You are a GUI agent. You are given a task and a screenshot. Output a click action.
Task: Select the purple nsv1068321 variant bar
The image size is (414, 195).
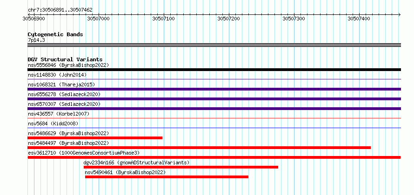[x=214, y=89]
